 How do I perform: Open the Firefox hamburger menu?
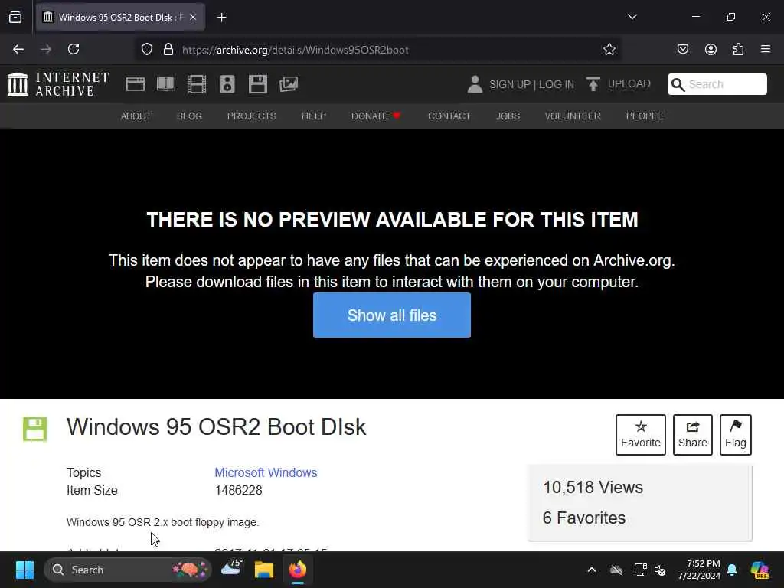766,49
